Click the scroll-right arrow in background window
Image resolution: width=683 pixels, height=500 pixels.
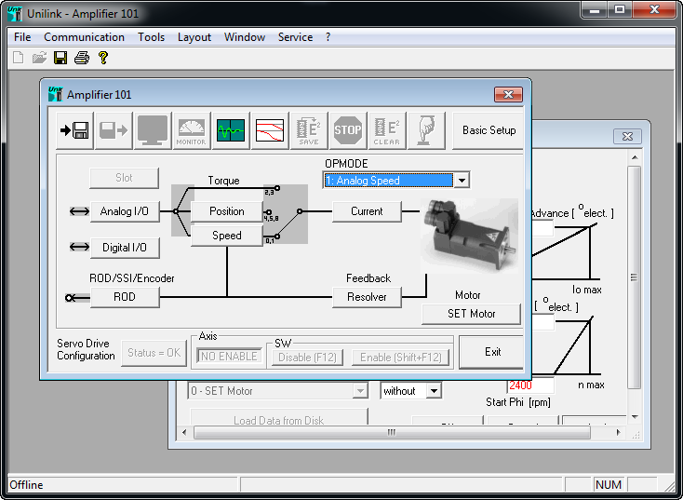point(618,432)
